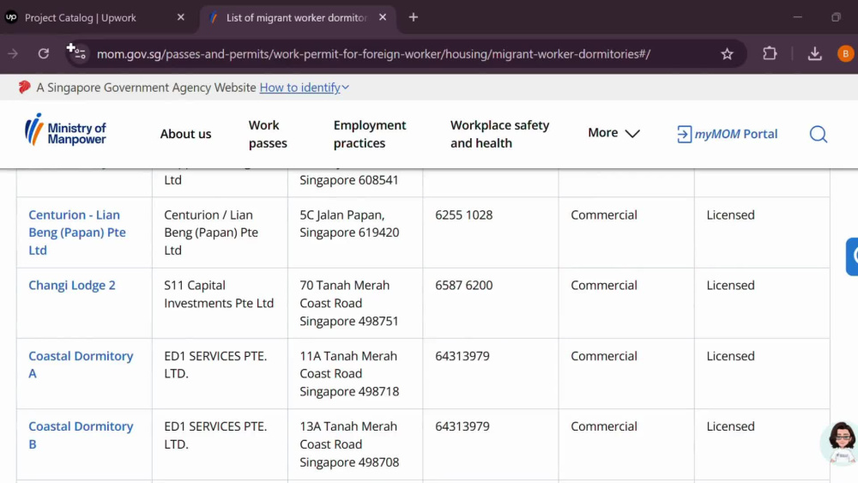This screenshot has height=483, width=858.
Task: Expand the How to identify link
Action: (x=305, y=88)
